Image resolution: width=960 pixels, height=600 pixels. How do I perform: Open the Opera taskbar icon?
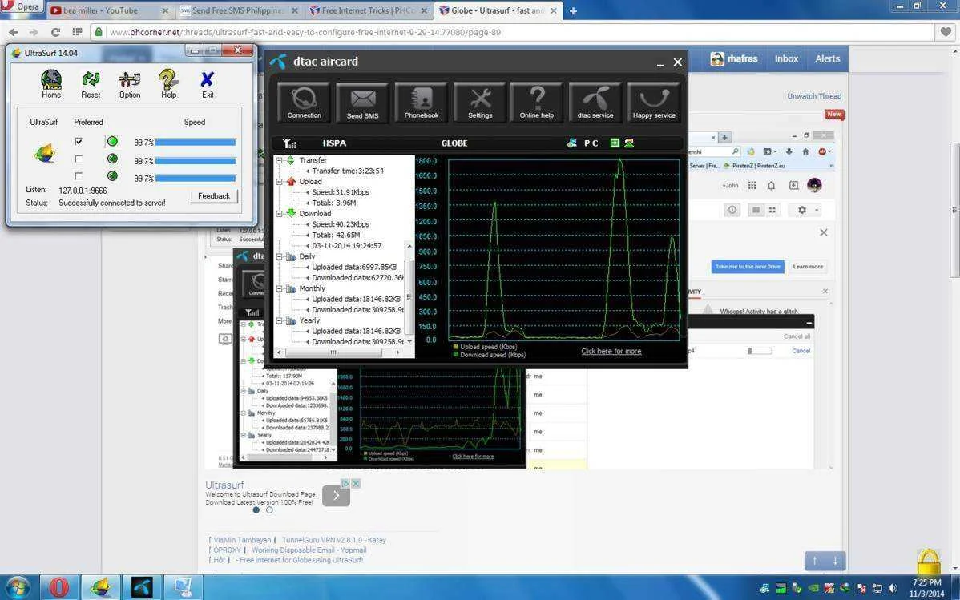point(59,587)
